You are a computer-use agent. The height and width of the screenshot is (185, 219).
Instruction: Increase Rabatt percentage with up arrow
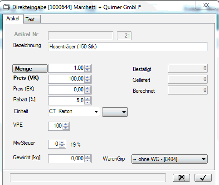88,99
